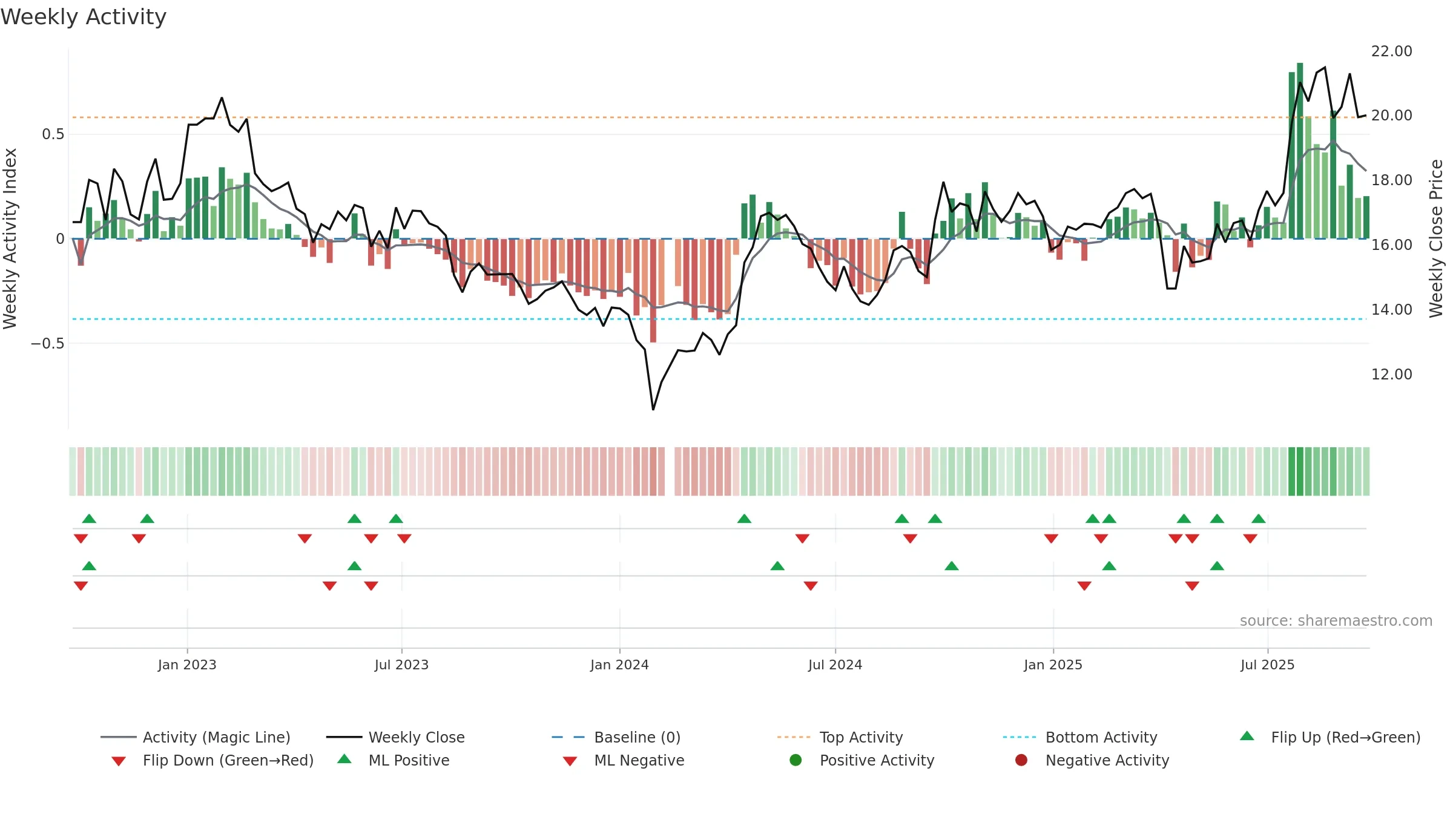Image resolution: width=1453 pixels, height=817 pixels.
Task: Click the last ML Negative marker in second row
Action: [x=1192, y=586]
